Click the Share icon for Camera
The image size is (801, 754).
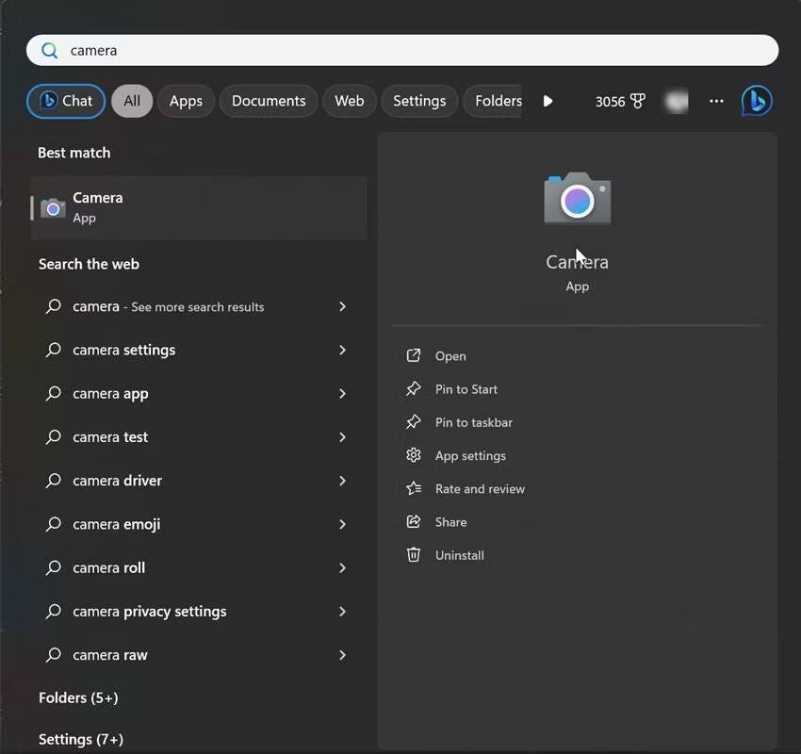pyautogui.click(x=413, y=521)
